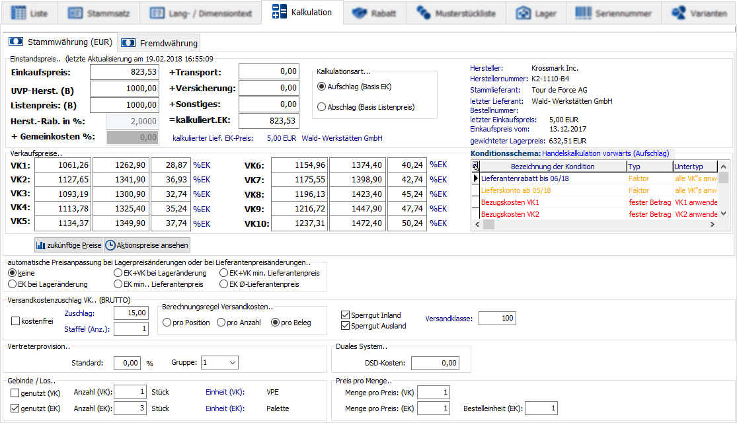The height and width of the screenshot is (423, 737).
Task: Click the Lager tab icon
Action: (x=523, y=13)
